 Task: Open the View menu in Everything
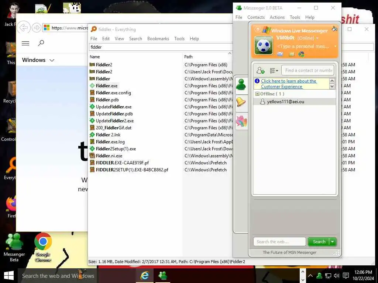tap(119, 38)
